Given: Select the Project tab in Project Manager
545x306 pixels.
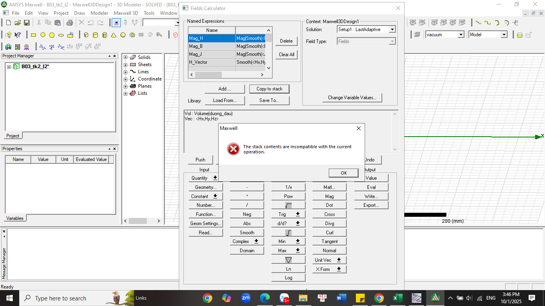Looking at the screenshot, I should click(13, 136).
